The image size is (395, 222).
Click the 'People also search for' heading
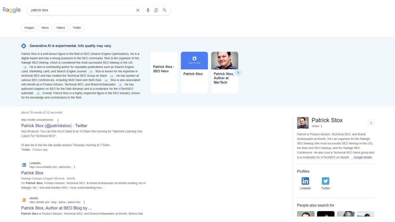315,205
